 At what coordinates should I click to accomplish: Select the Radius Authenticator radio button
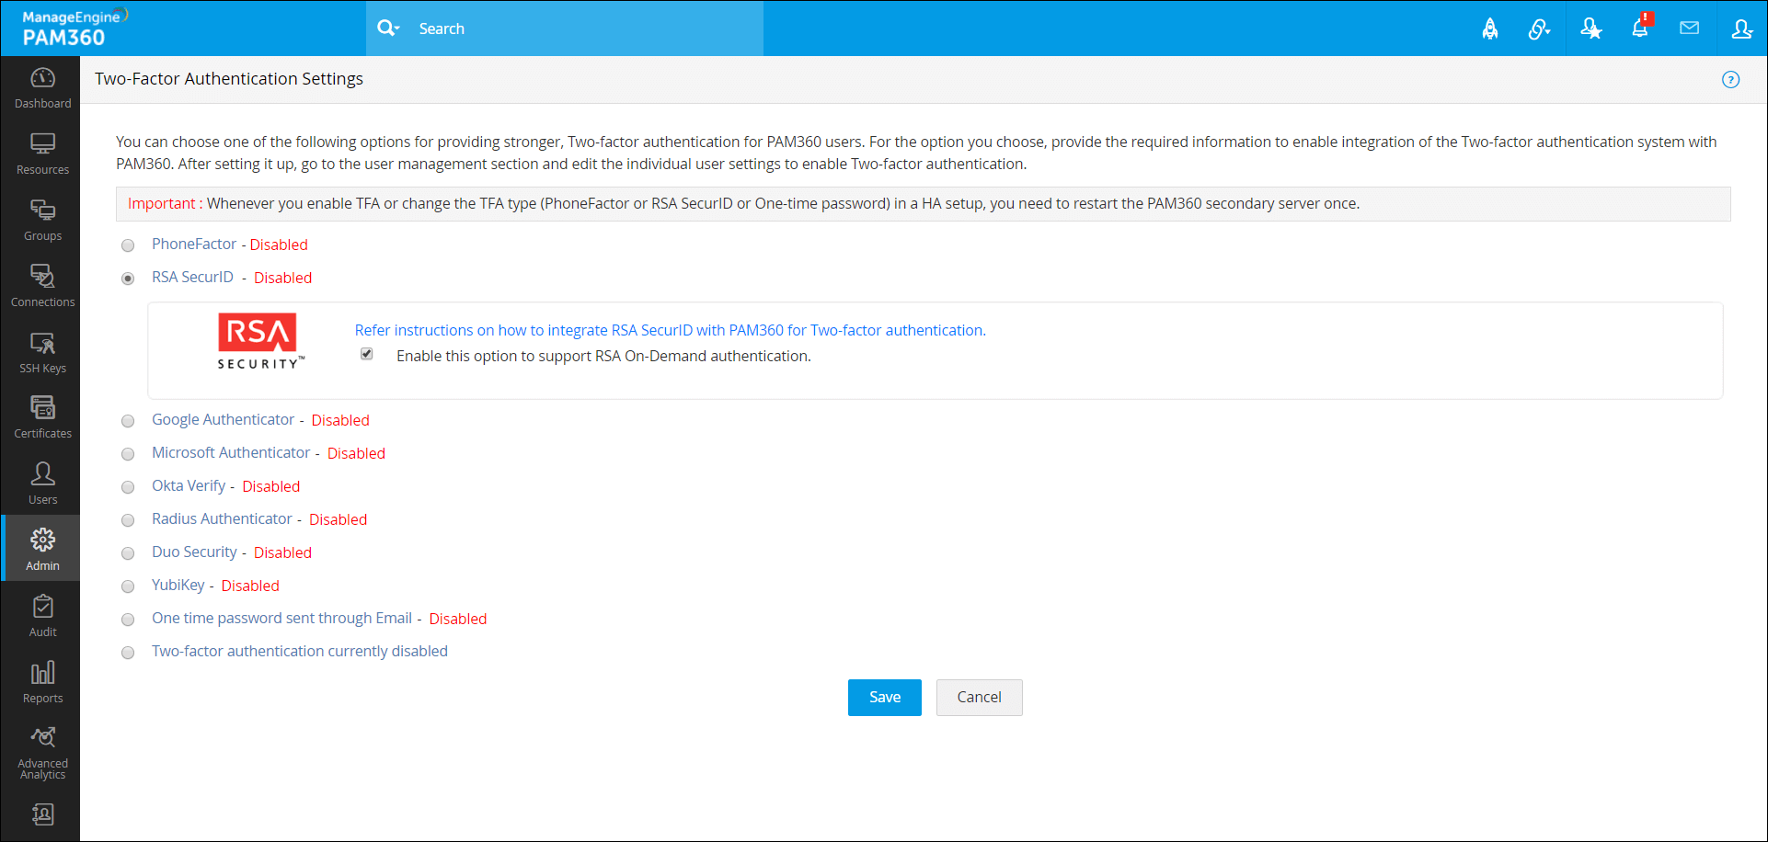pos(128,520)
